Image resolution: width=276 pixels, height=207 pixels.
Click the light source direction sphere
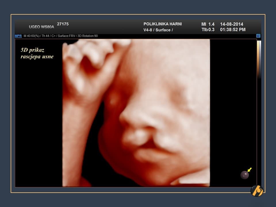point(244,175)
